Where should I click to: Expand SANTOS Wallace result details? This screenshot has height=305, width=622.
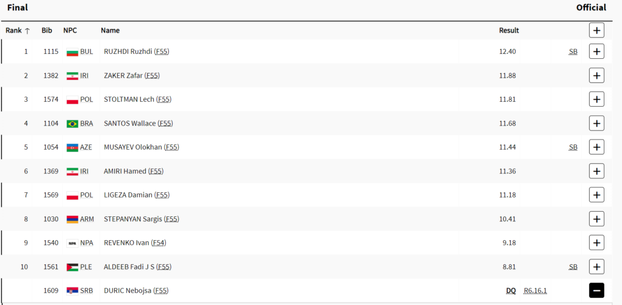pyautogui.click(x=596, y=123)
